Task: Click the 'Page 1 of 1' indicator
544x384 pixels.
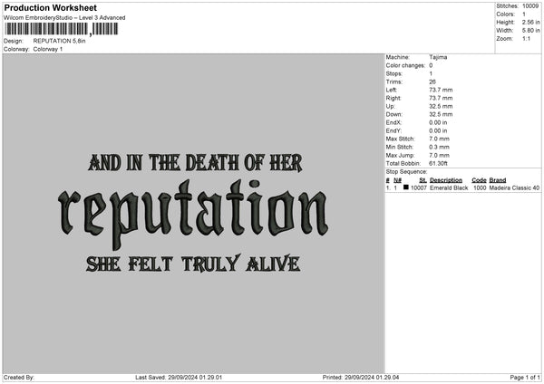Action: [x=525, y=378]
